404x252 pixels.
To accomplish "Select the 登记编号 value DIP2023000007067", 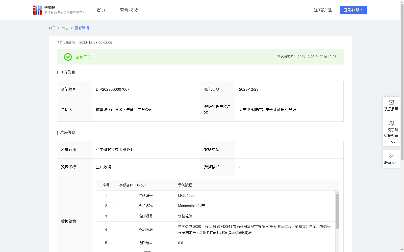I will [x=112, y=89].
